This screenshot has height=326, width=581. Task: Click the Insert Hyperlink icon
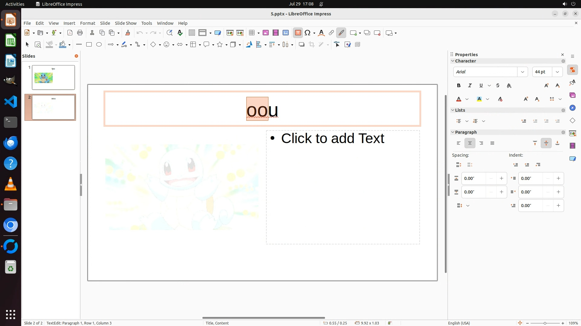331,33
